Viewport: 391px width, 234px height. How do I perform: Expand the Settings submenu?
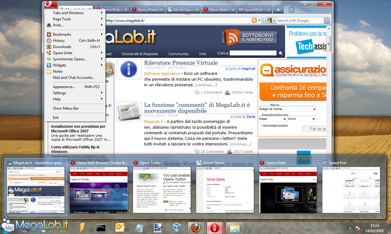[75, 93]
